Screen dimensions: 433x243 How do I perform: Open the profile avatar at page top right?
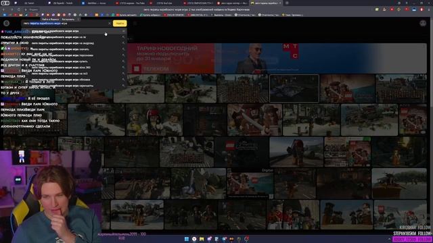423,24
